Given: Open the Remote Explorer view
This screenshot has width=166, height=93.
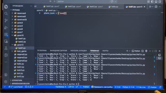Looking at the screenshot, I should pyautogui.click(x=6, y=41).
